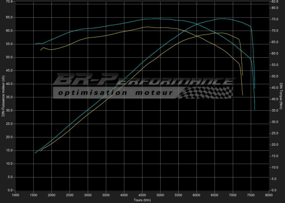Select the 65.0 label on left power axis
The height and width of the screenshot is (203, 285).
pos(9,17)
